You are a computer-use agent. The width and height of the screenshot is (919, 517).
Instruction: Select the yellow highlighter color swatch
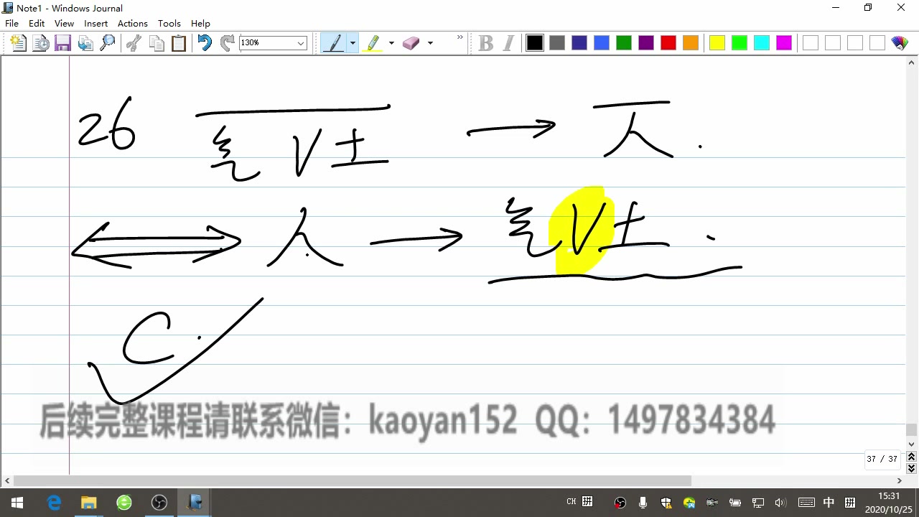pyautogui.click(x=717, y=43)
